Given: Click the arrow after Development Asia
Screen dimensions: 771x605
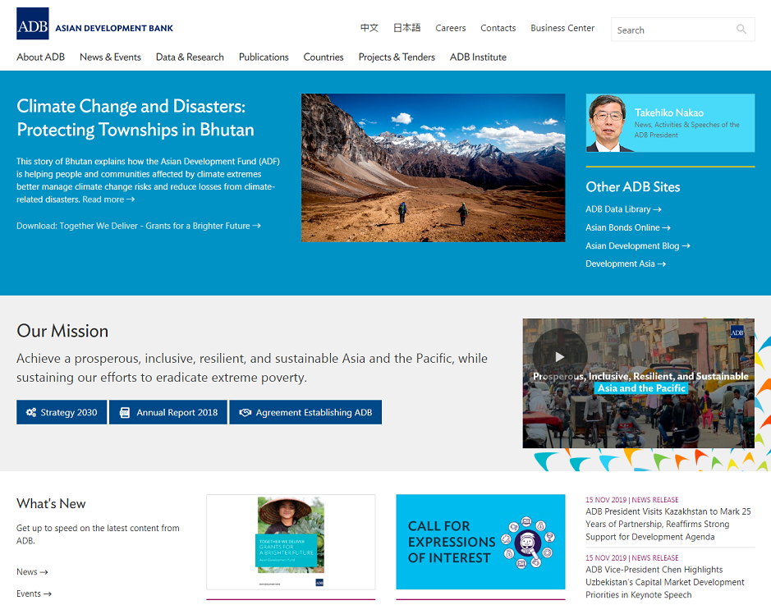Looking at the screenshot, I should coord(662,264).
